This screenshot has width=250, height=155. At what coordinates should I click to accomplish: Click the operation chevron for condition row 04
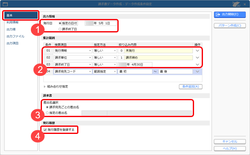197,72
